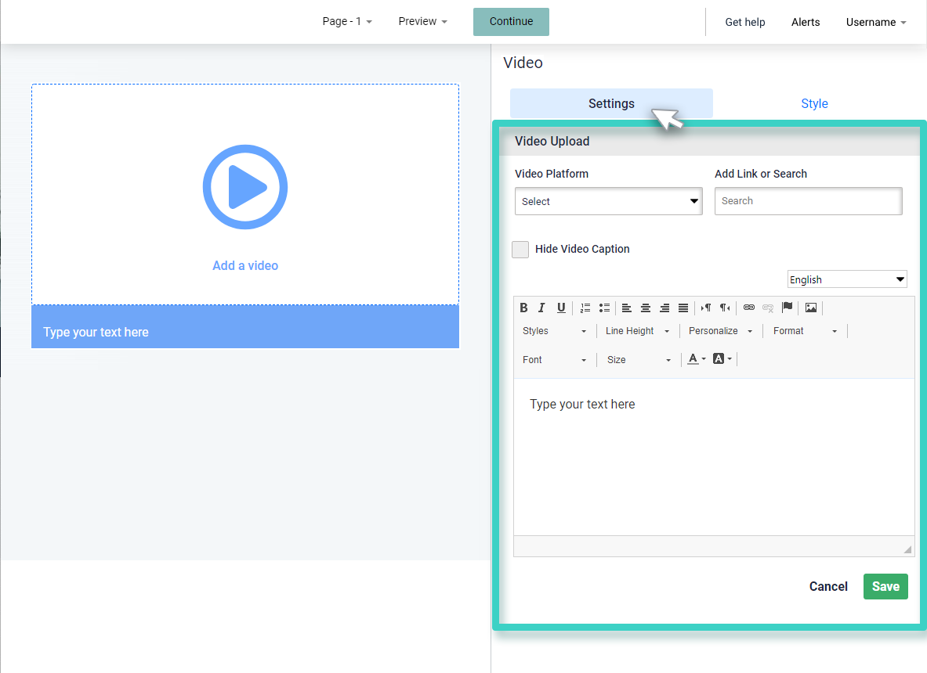
Task: Open the Username account menu
Action: pos(876,23)
